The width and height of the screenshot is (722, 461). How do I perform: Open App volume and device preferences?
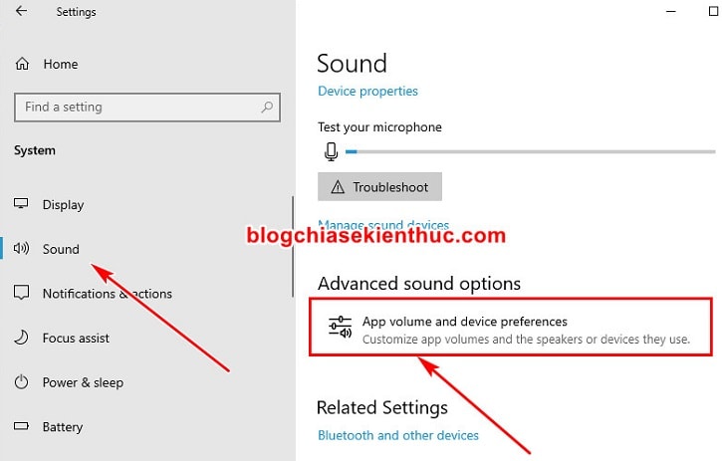(511, 327)
